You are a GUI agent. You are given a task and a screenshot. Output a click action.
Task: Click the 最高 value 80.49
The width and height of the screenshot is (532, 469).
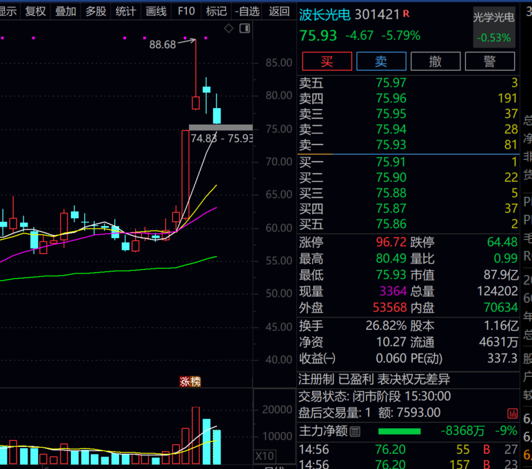391,259
